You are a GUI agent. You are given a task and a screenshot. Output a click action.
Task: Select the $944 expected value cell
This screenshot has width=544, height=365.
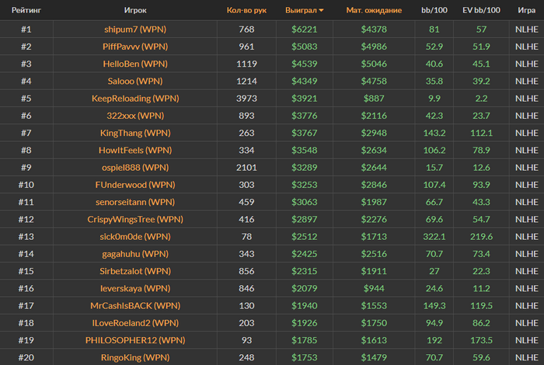(374, 289)
